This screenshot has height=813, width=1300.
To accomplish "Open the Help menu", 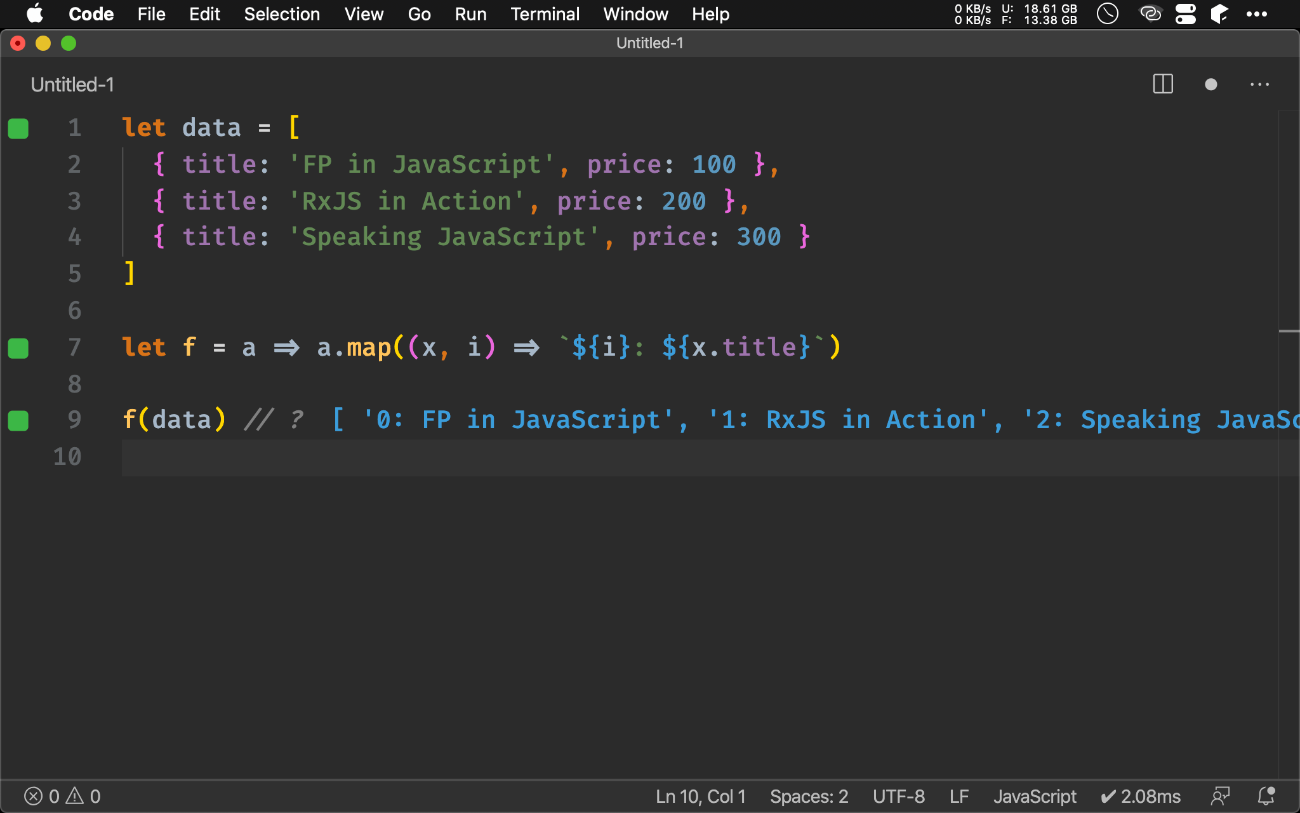I will point(710,14).
